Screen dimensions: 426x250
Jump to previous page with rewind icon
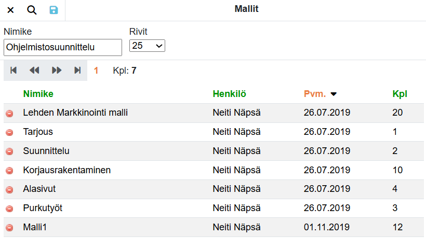click(x=34, y=71)
